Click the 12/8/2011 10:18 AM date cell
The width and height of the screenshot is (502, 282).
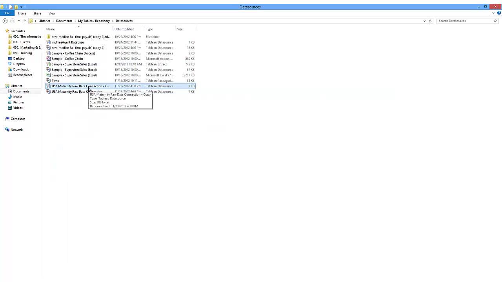point(128,64)
